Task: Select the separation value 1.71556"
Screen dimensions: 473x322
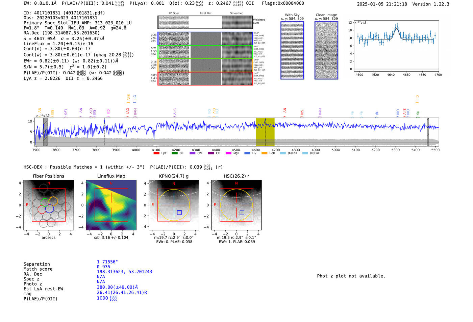Action: tap(107, 262)
